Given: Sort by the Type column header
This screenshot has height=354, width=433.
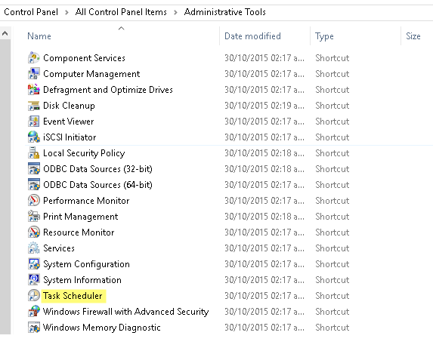Looking at the screenshot, I should pyautogui.click(x=324, y=36).
